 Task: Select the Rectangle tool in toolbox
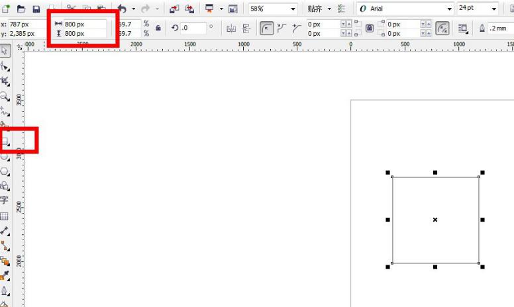point(5,141)
